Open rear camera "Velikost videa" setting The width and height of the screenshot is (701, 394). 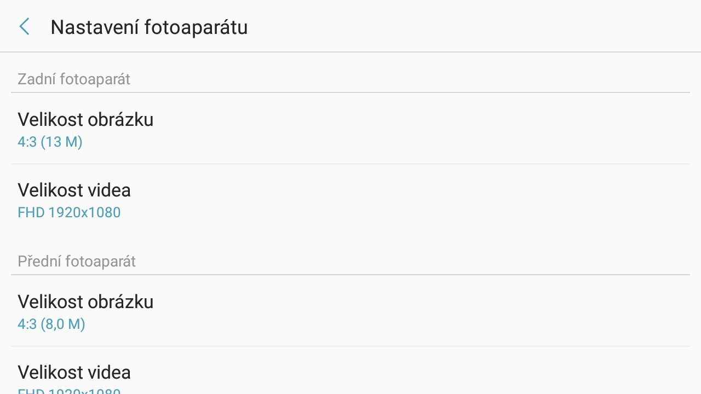[74, 190]
